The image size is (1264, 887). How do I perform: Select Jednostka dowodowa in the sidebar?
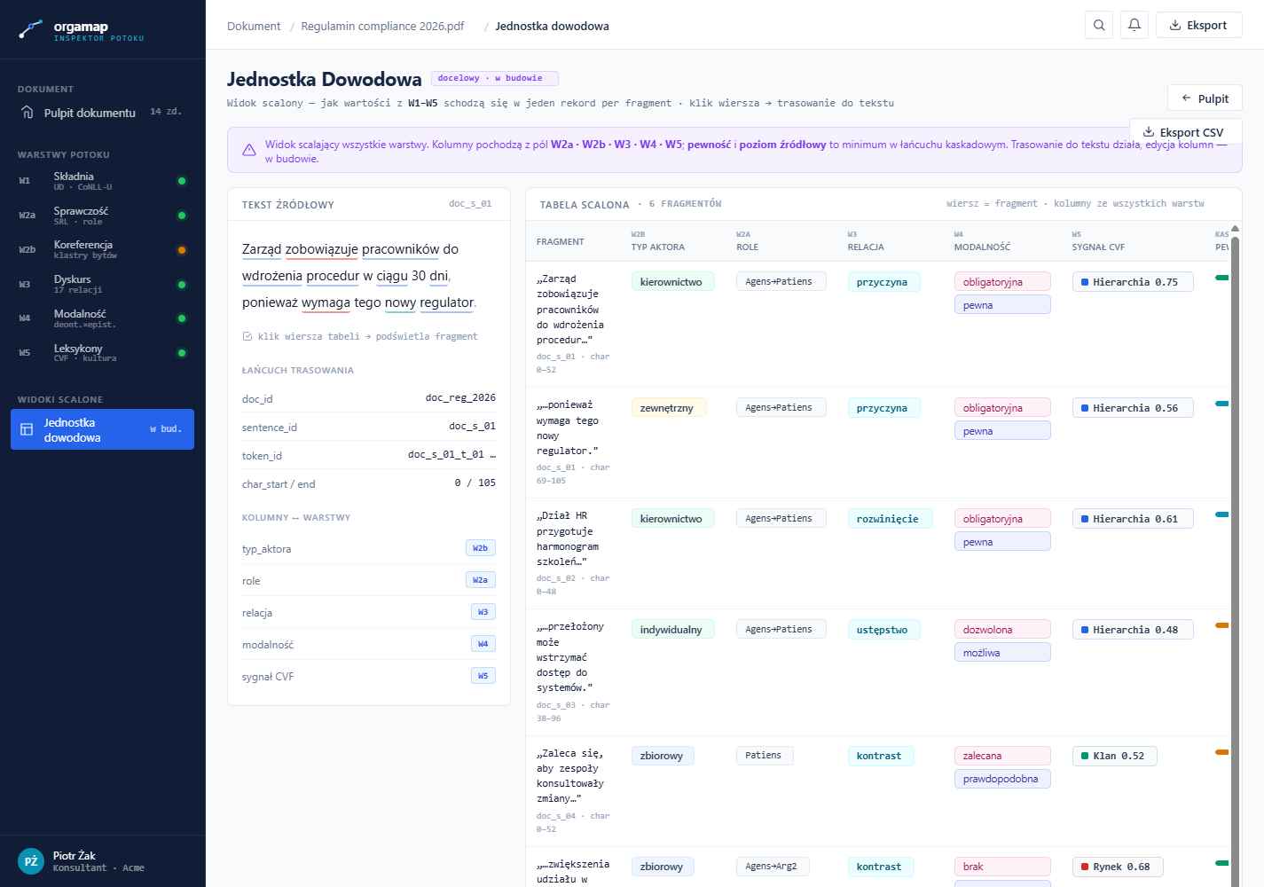tap(102, 429)
